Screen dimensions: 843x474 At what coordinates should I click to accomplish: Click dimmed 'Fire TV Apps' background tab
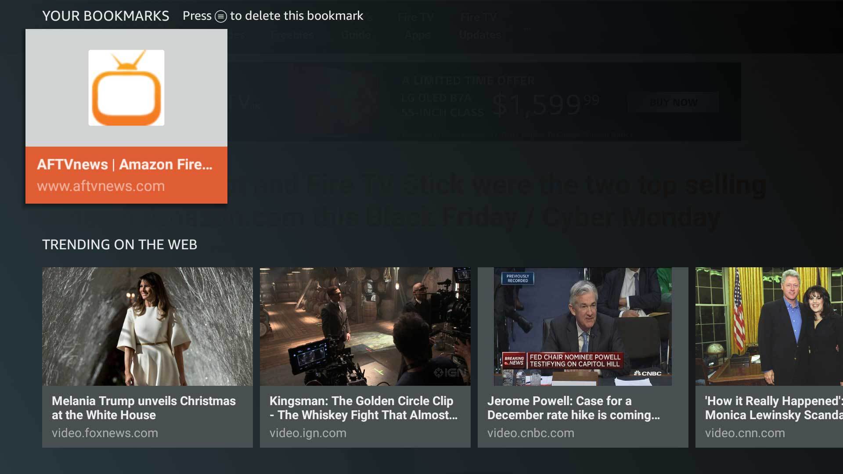pos(416,26)
